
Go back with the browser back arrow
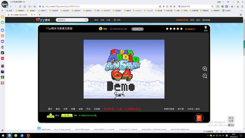coord(11,6)
